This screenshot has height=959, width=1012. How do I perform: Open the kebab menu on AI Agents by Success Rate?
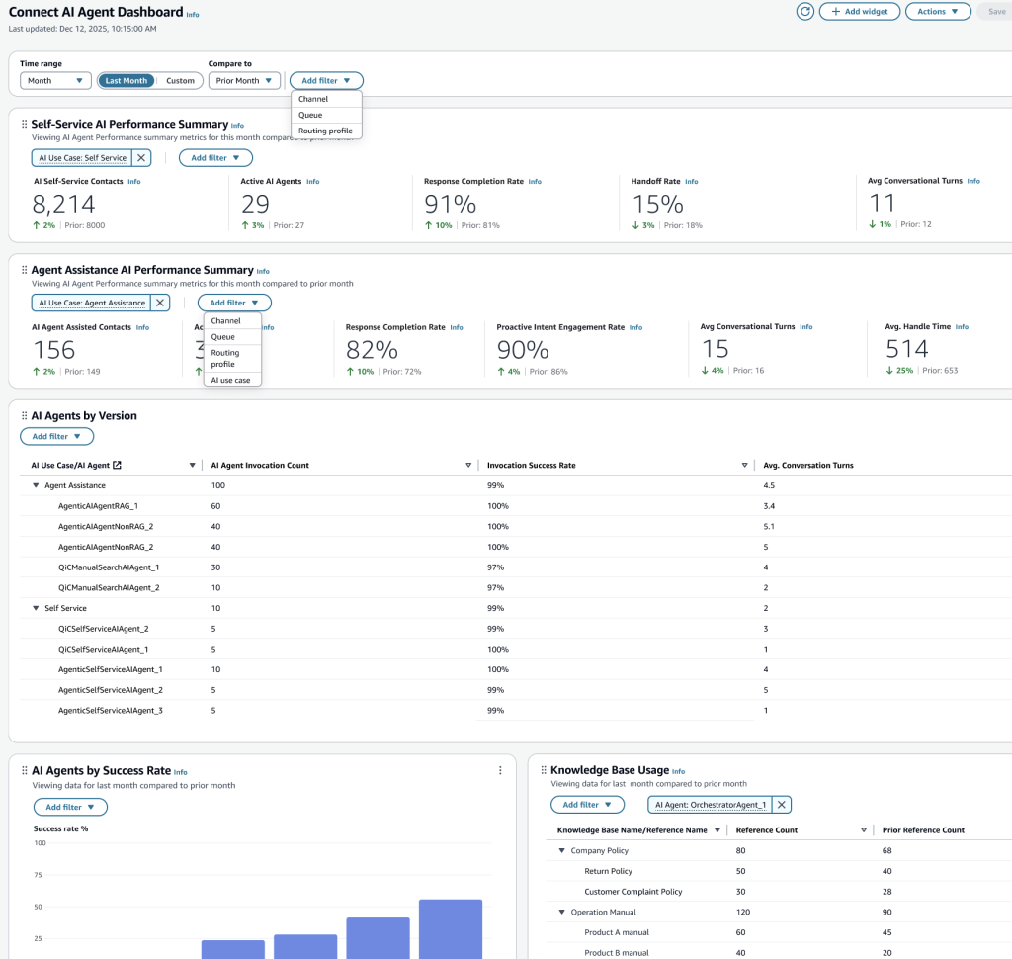pyautogui.click(x=500, y=769)
